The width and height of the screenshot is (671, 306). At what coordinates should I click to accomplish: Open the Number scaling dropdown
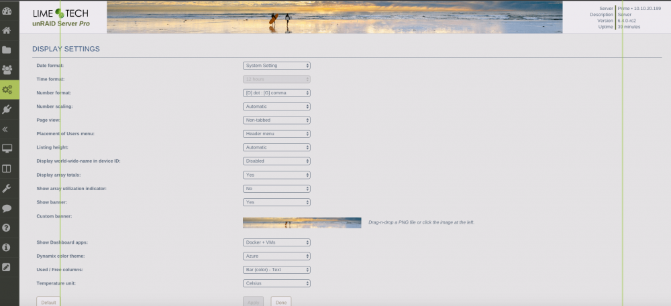click(x=276, y=106)
